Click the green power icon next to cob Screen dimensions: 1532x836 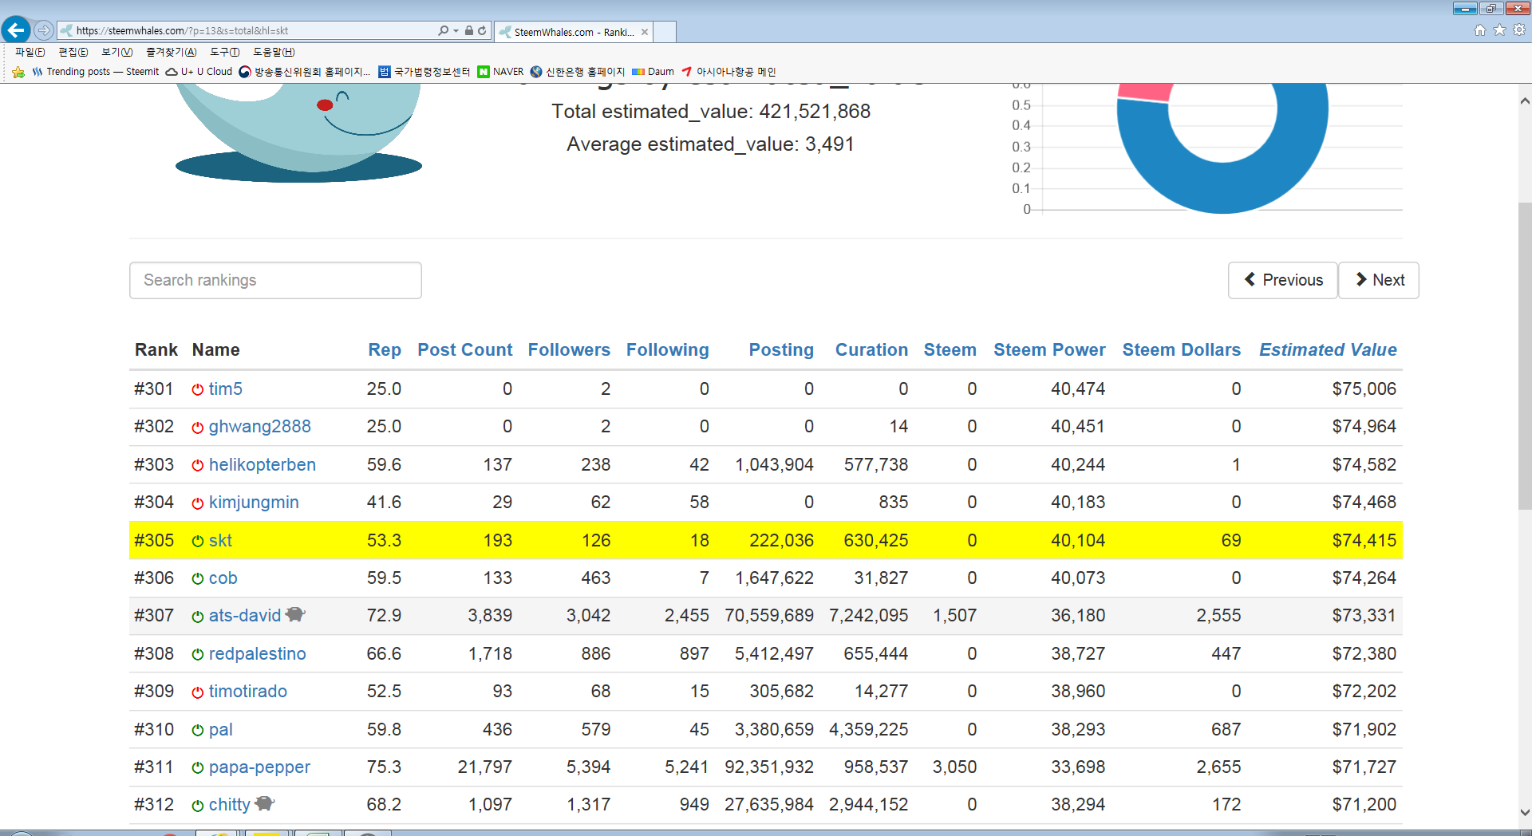(197, 578)
